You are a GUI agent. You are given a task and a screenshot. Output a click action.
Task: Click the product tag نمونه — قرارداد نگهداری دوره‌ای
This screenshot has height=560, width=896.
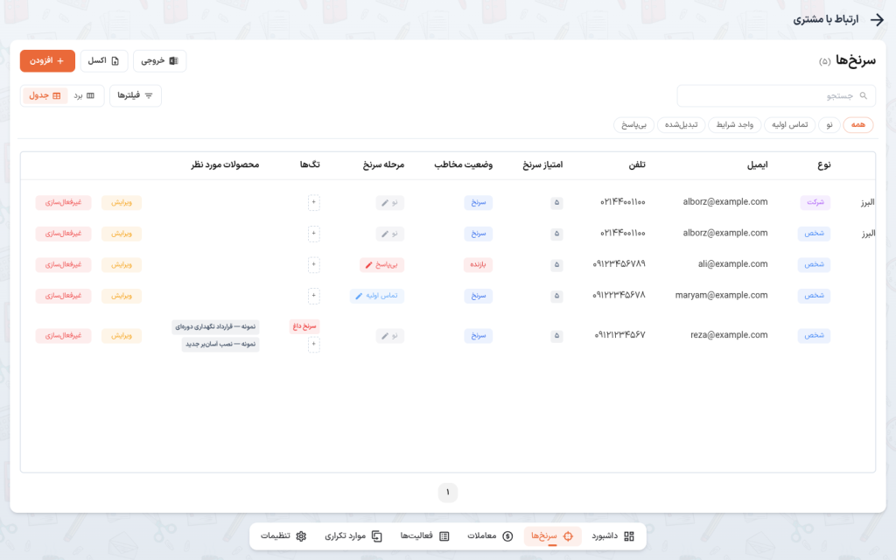point(215,326)
